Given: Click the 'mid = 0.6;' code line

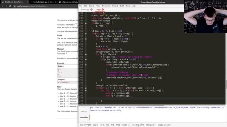Looking at the screenshot, I should [x=102, y=47].
